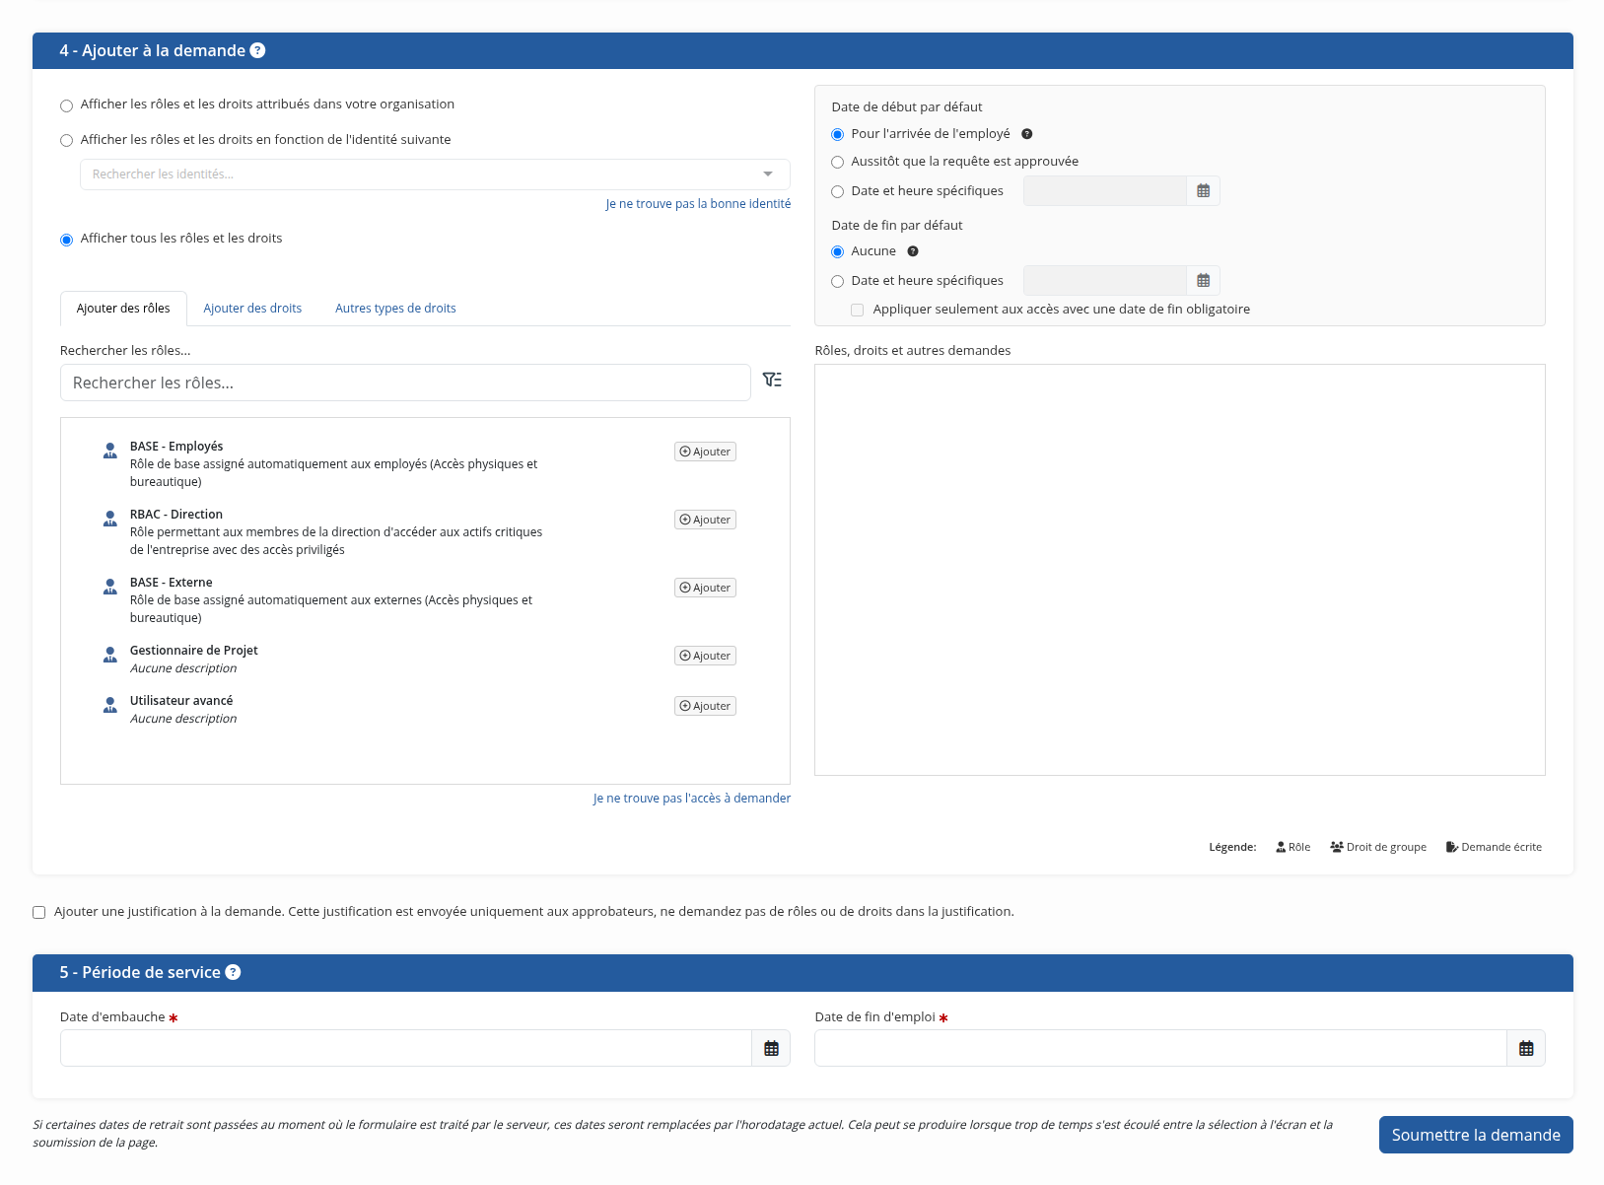1604x1185 pixels.
Task: Click the Demande écrite legend icon
Action: 1452,847
